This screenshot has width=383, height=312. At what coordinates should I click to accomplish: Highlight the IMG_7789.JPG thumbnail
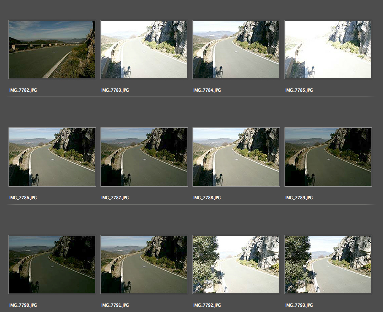[328, 157]
